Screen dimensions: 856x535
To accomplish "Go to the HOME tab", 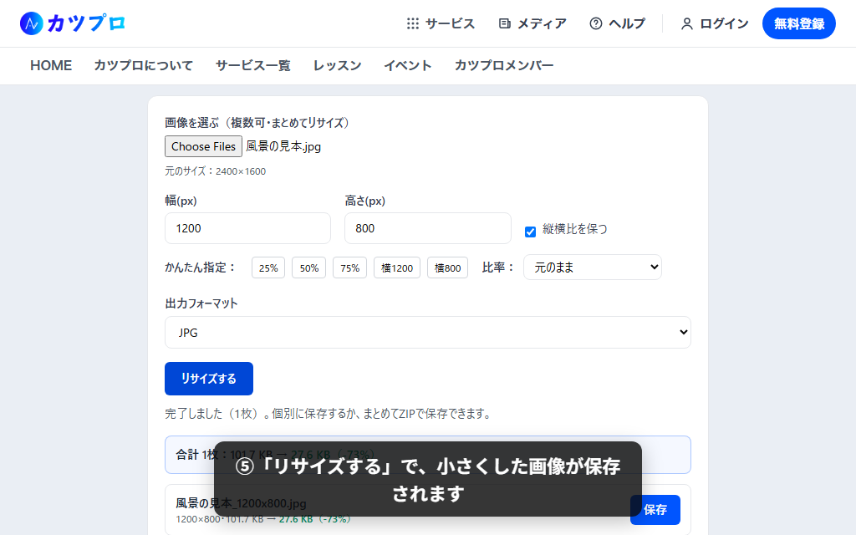I will click(x=51, y=65).
